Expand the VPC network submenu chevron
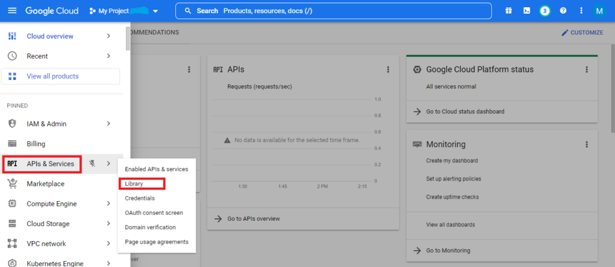Image resolution: width=615 pixels, height=267 pixels. (109, 244)
